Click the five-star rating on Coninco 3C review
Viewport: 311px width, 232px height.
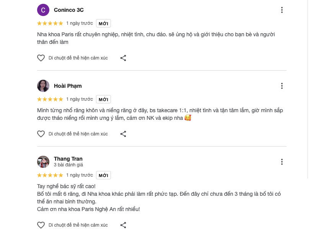click(50, 23)
